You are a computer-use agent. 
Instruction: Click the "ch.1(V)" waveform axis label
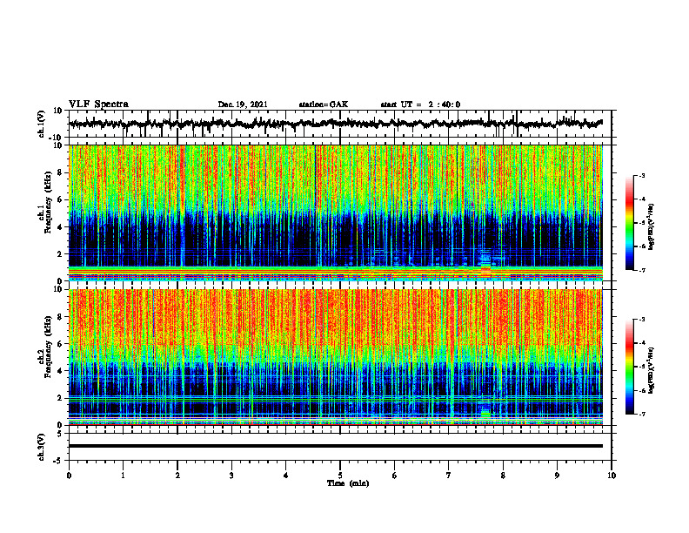click(42, 124)
